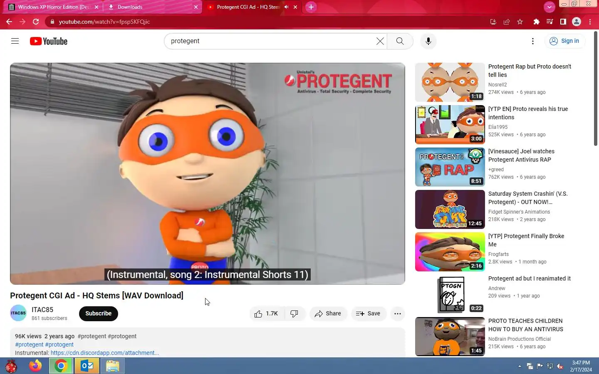Open the Start button on taskbar
Screen dimensions: 599x374
coord(11,366)
